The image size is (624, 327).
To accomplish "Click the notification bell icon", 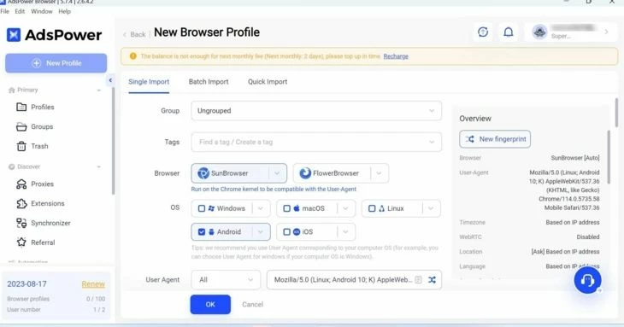I will tap(509, 32).
